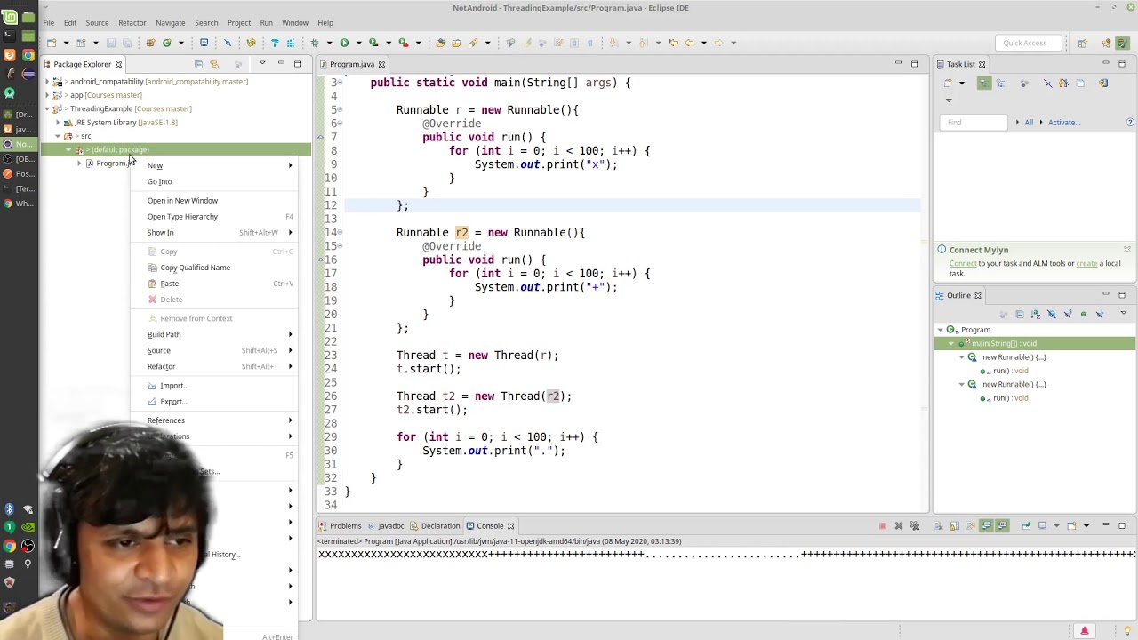This screenshot has width=1138, height=640.
Task: Click the Link with Editor icon in Package Explorer
Action: tap(214, 64)
